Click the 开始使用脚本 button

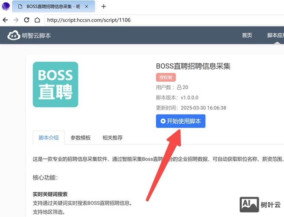click(180, 121)
